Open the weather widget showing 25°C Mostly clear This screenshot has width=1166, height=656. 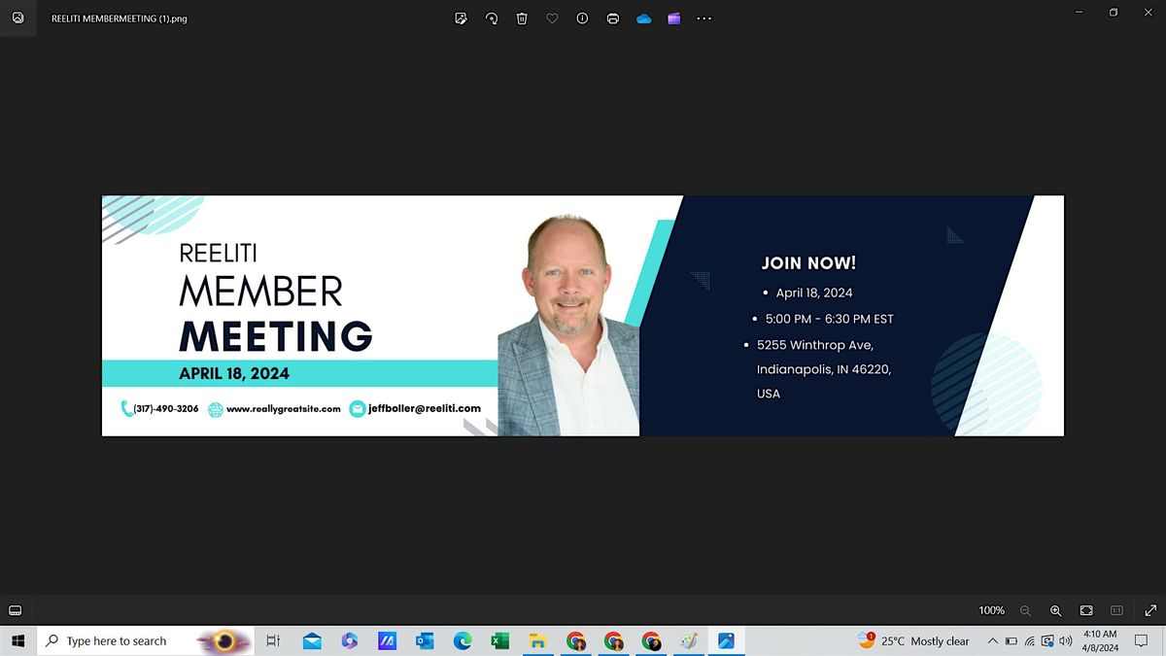tap(913, 640)
